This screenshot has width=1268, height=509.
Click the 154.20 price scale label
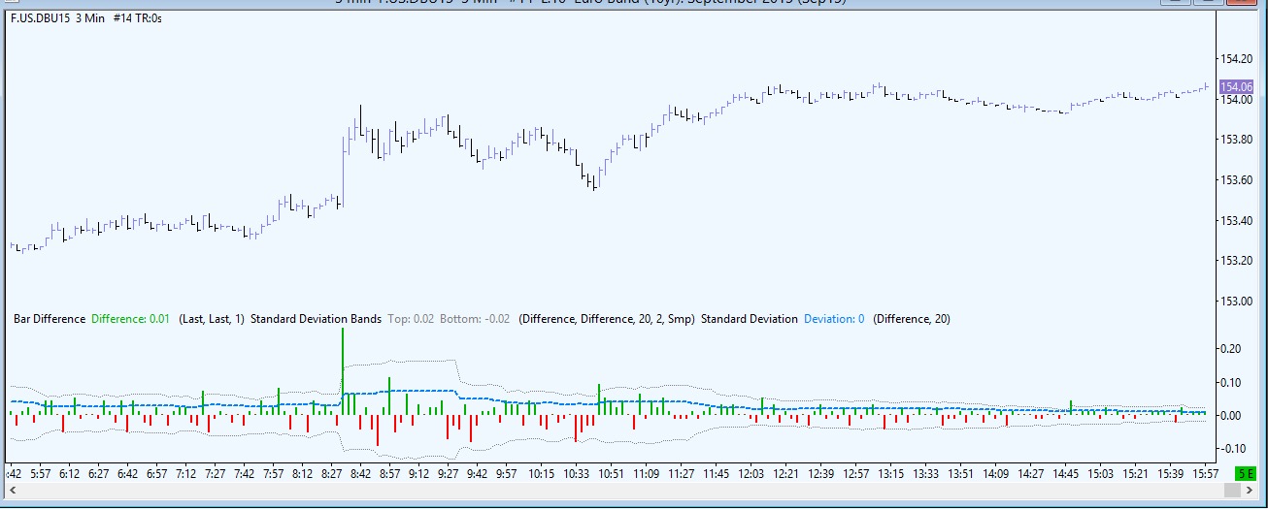[1236, 59]
